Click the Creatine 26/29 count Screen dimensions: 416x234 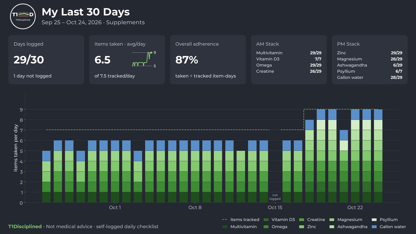[316, 71]
